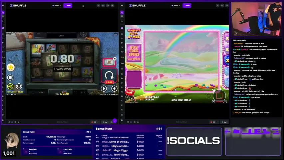The width and height of the screenshot is (284, 160).
Task: Open the first round header icon in left window
Action: 98,5
